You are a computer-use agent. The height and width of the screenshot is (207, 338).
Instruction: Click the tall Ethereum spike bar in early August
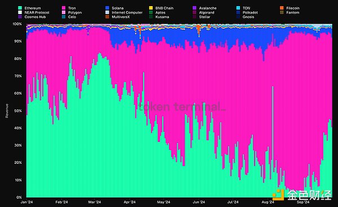coord(273,142)
